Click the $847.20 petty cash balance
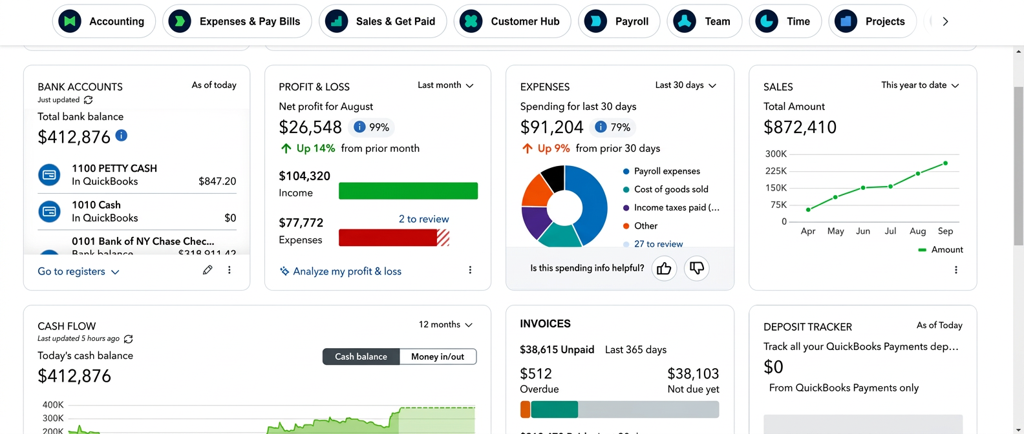1024x434 pixels. (x=217, y=181)
